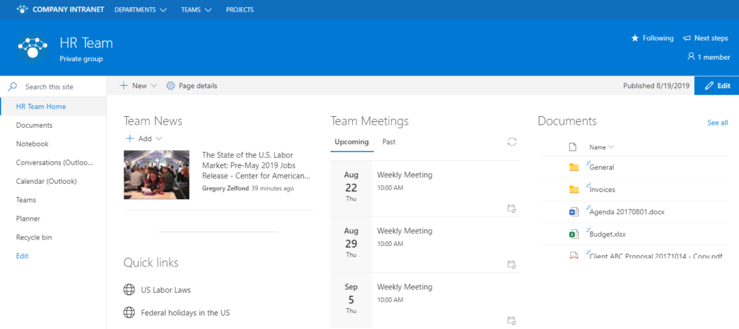Click calendar icon for Aug 22 meeting
This screenshot has width=739, height=329.
coord(512,209)
